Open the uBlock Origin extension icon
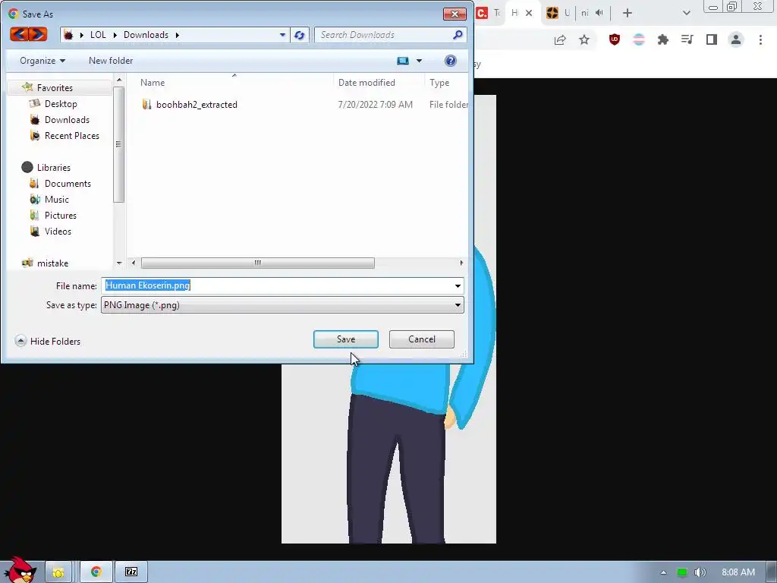Image resolution: width=777 pixels, height=583 pixels. [615, 39]
